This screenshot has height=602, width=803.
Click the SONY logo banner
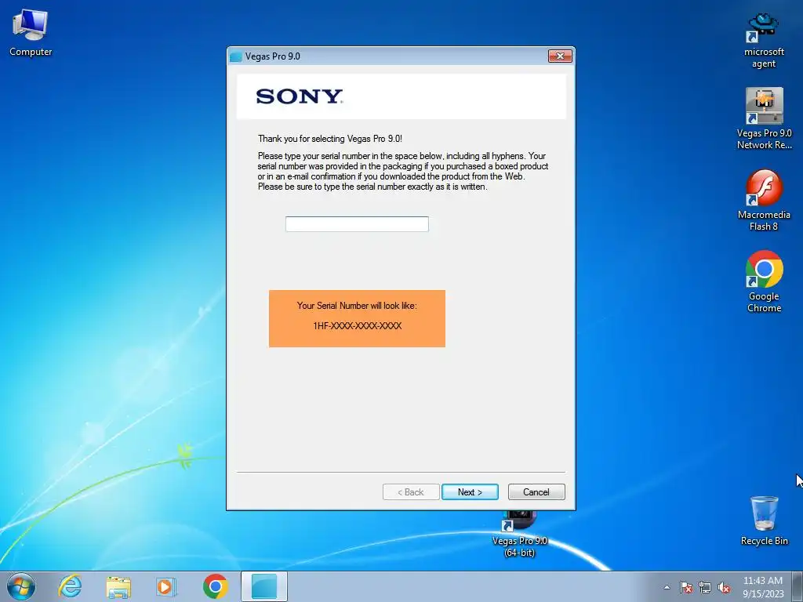401,96
